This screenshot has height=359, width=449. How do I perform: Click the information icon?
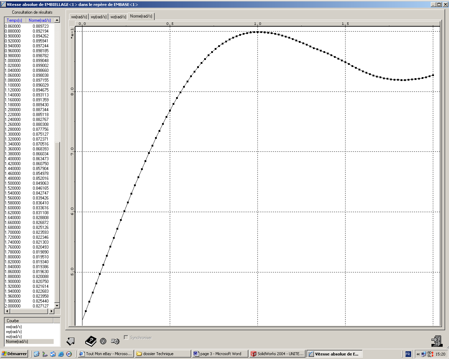[103, 341]
